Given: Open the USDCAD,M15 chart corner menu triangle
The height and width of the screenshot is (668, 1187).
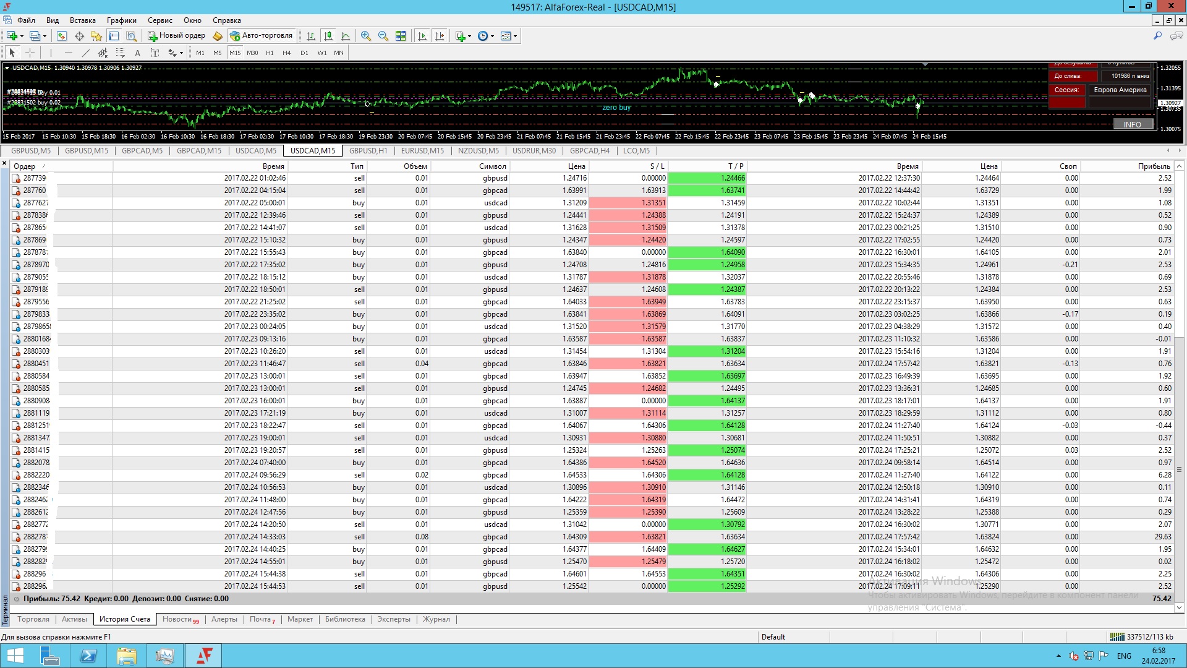Looking at the screenshot, I should [x=7, y=67].
